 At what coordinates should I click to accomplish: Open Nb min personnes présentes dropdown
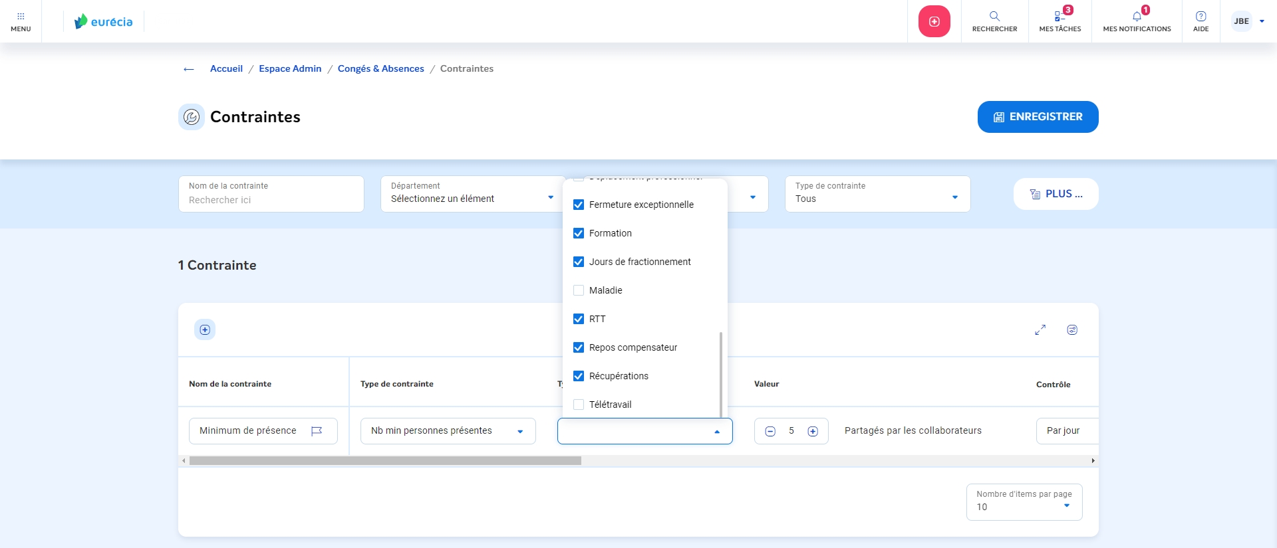448,431
